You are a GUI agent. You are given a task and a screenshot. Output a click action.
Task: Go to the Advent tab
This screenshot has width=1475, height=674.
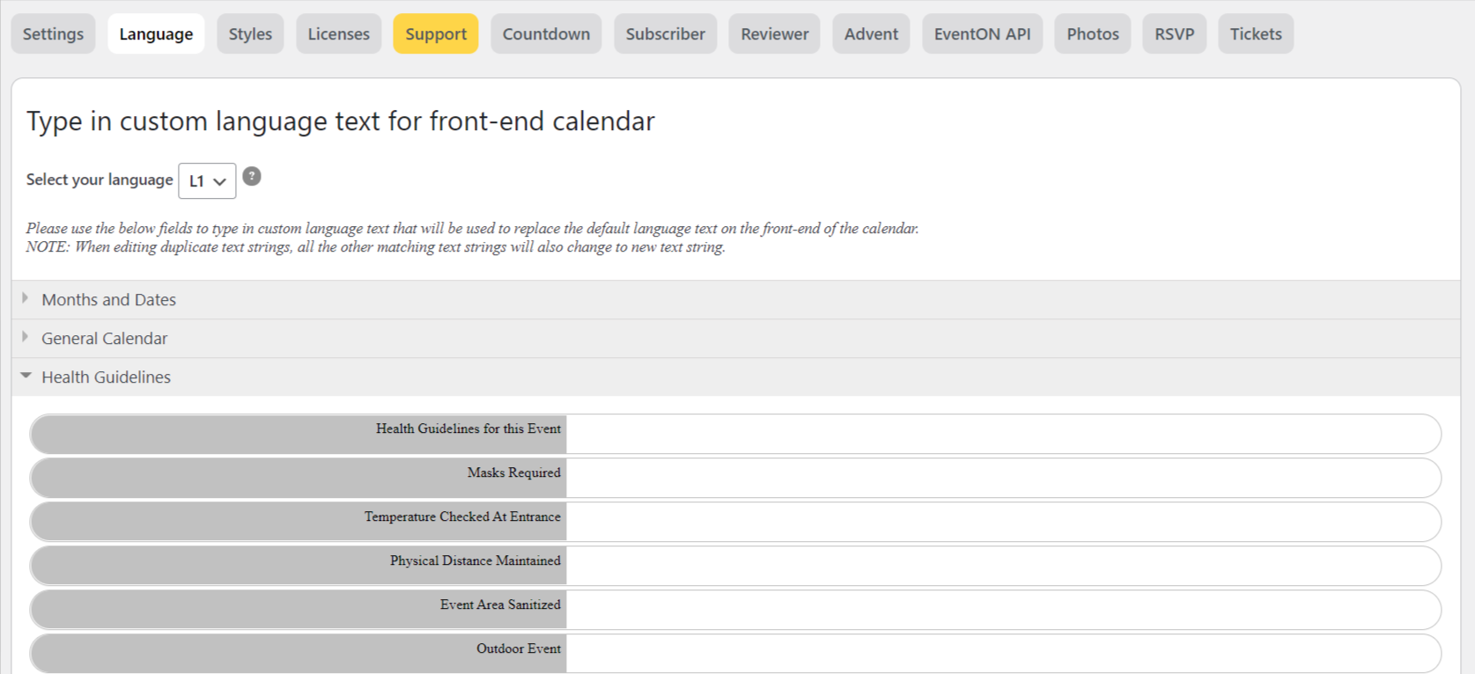(x=871, y=33)
